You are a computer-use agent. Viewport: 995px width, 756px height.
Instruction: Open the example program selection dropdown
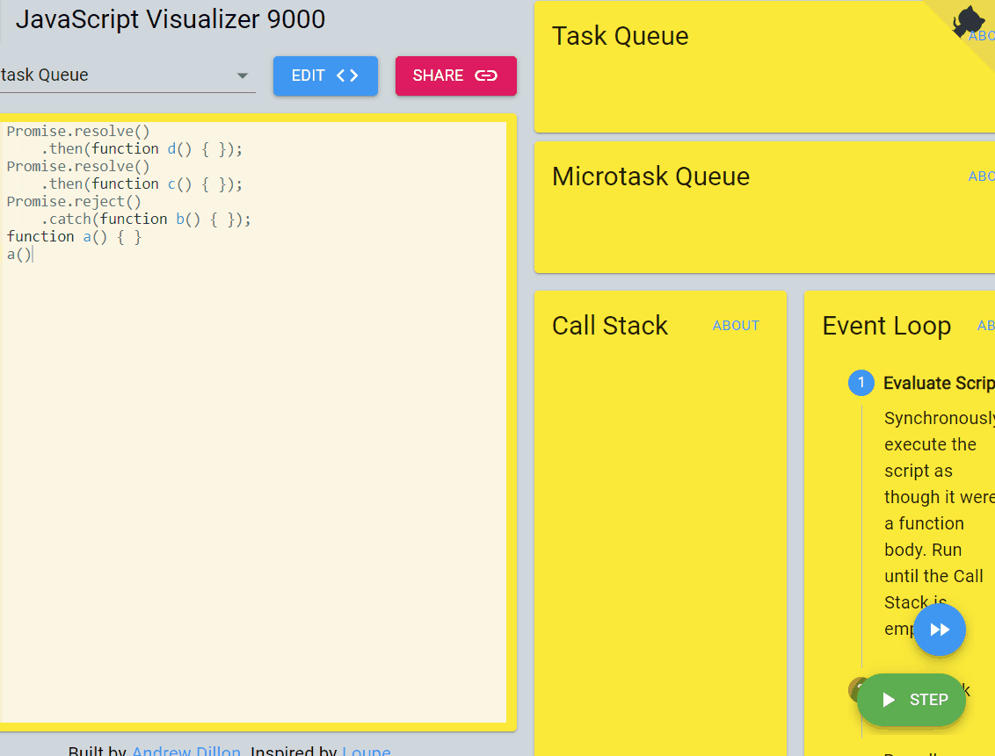tap(123, 75)
